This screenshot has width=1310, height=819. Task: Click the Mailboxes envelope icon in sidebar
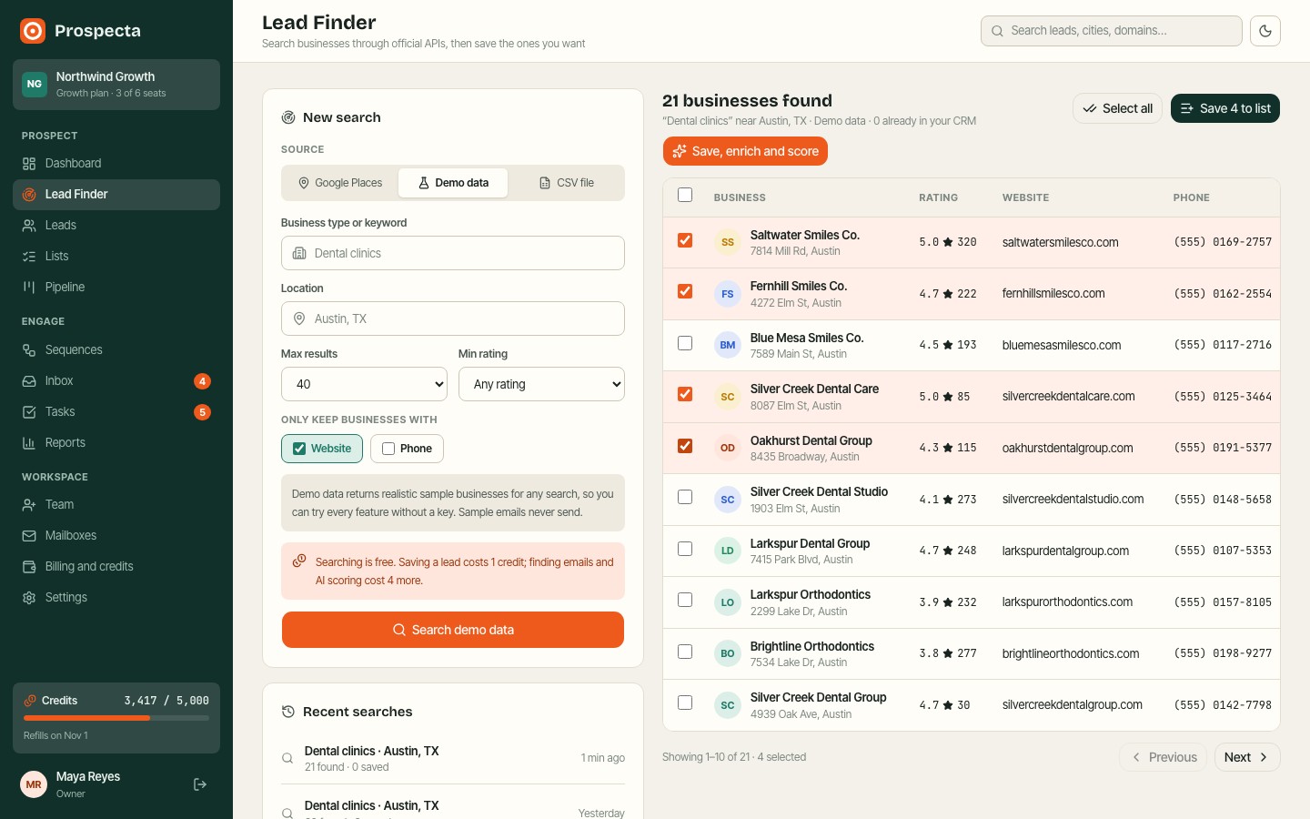coord(29,536)
